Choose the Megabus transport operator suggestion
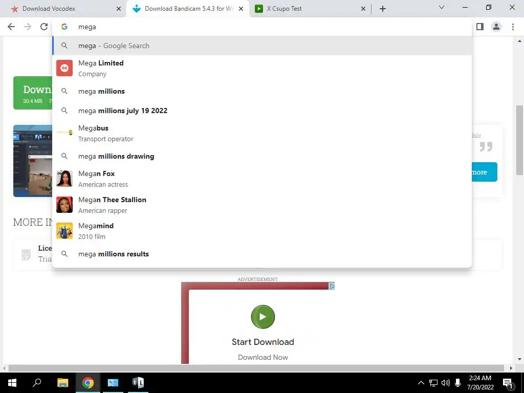524x393 pixels. [x=263, y=134]
